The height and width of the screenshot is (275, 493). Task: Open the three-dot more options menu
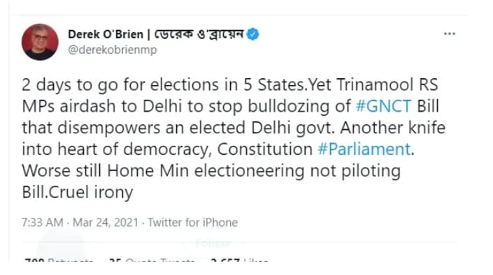pyautogui.click(x=450, y=34)
